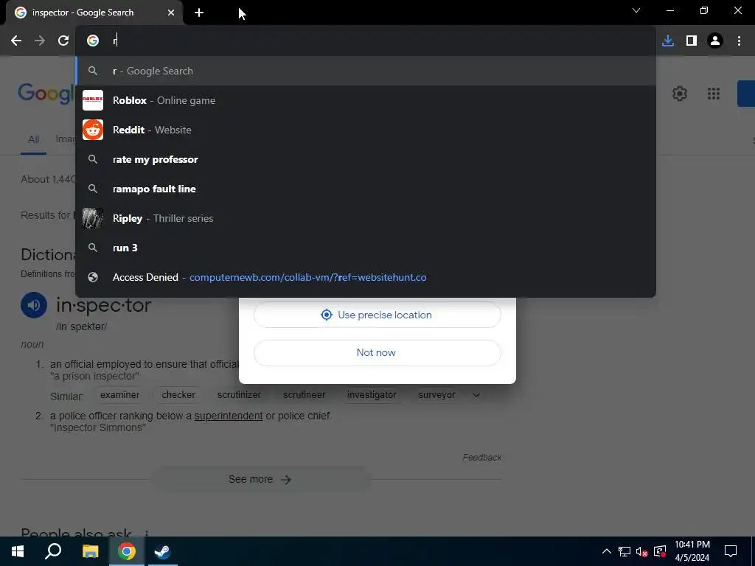Screen dimensions: 755x566
Task: Open the Windows notification center
Action: [x=731, y=551]
